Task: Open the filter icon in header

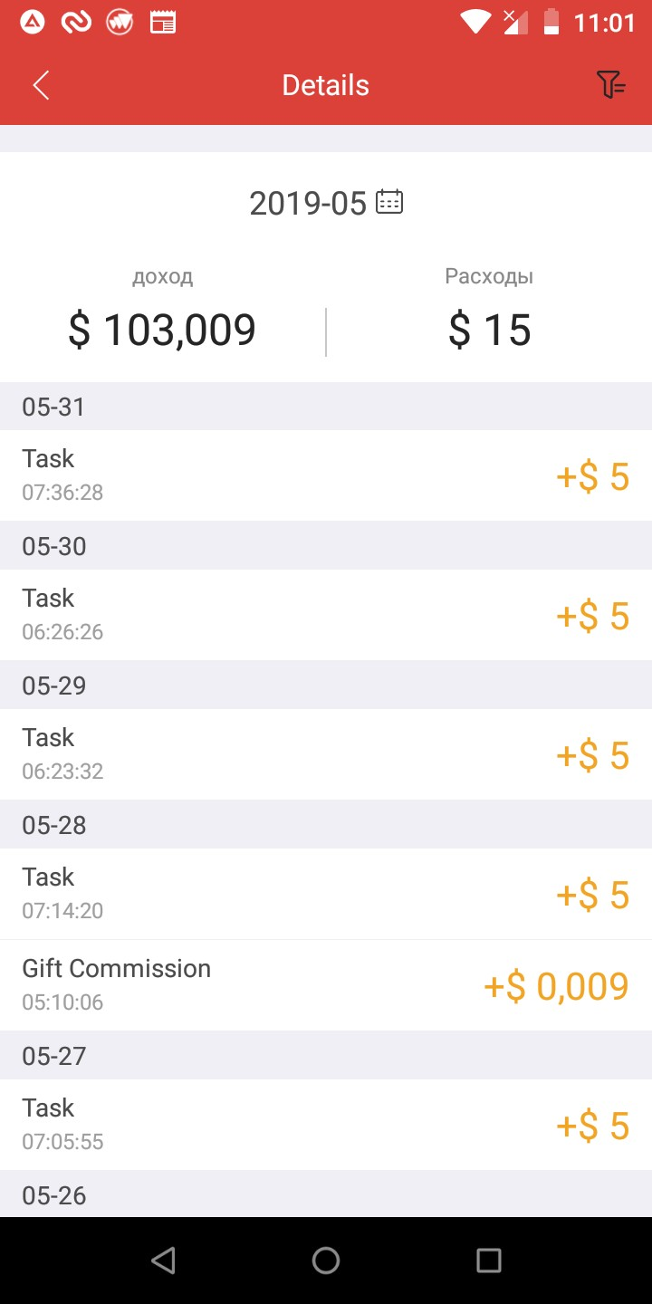Action: [611, 85]
